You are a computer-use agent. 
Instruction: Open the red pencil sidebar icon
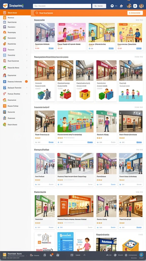click(x=5, y=94)
